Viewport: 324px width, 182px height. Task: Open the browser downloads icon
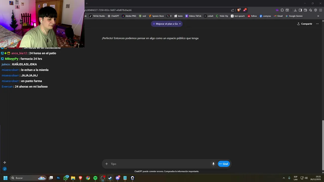tap(295, 10)
